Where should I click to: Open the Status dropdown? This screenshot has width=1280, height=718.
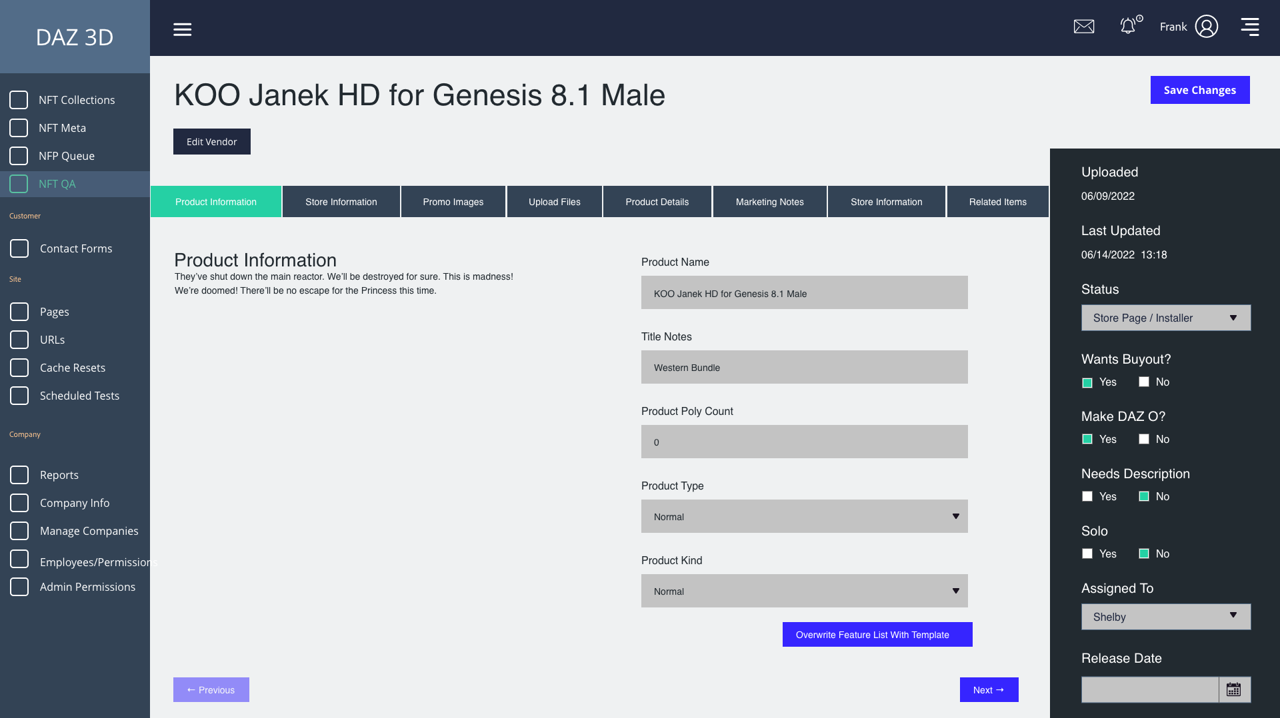[1166, 318]
